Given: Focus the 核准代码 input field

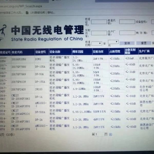Looking at the screenshot, I should coord(127,22).
